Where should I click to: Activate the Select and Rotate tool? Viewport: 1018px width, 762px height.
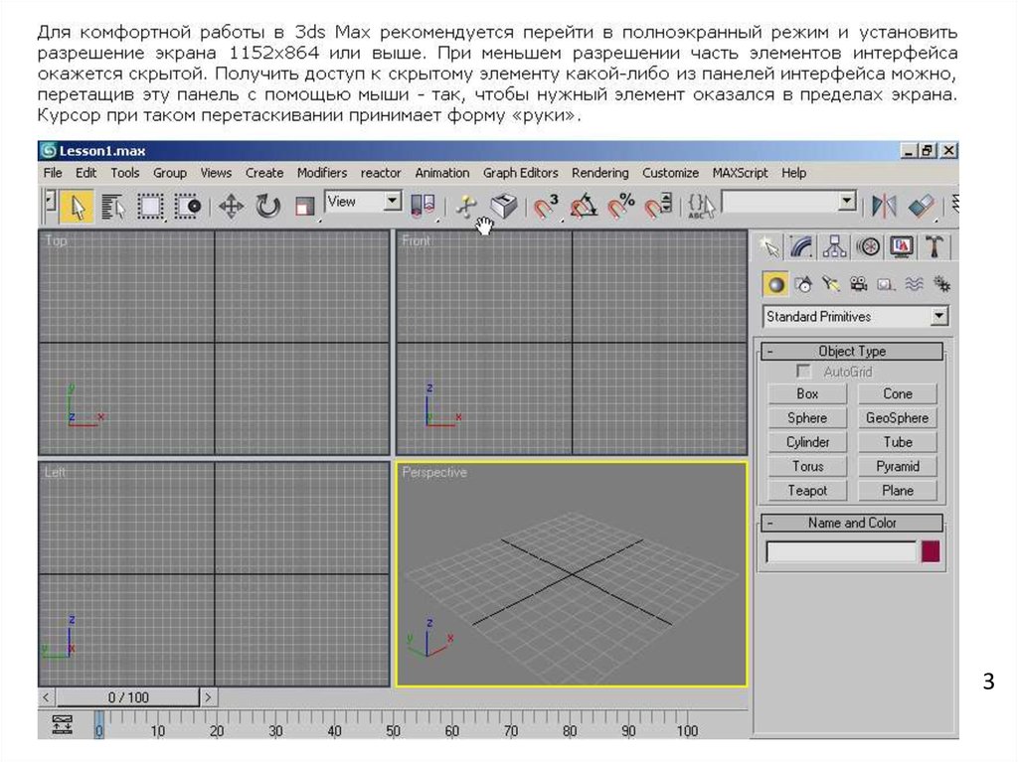point(267,206)
